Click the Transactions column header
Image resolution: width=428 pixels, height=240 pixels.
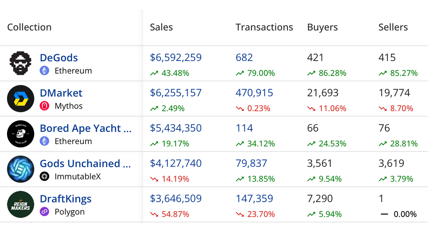[x=264, y=27]
